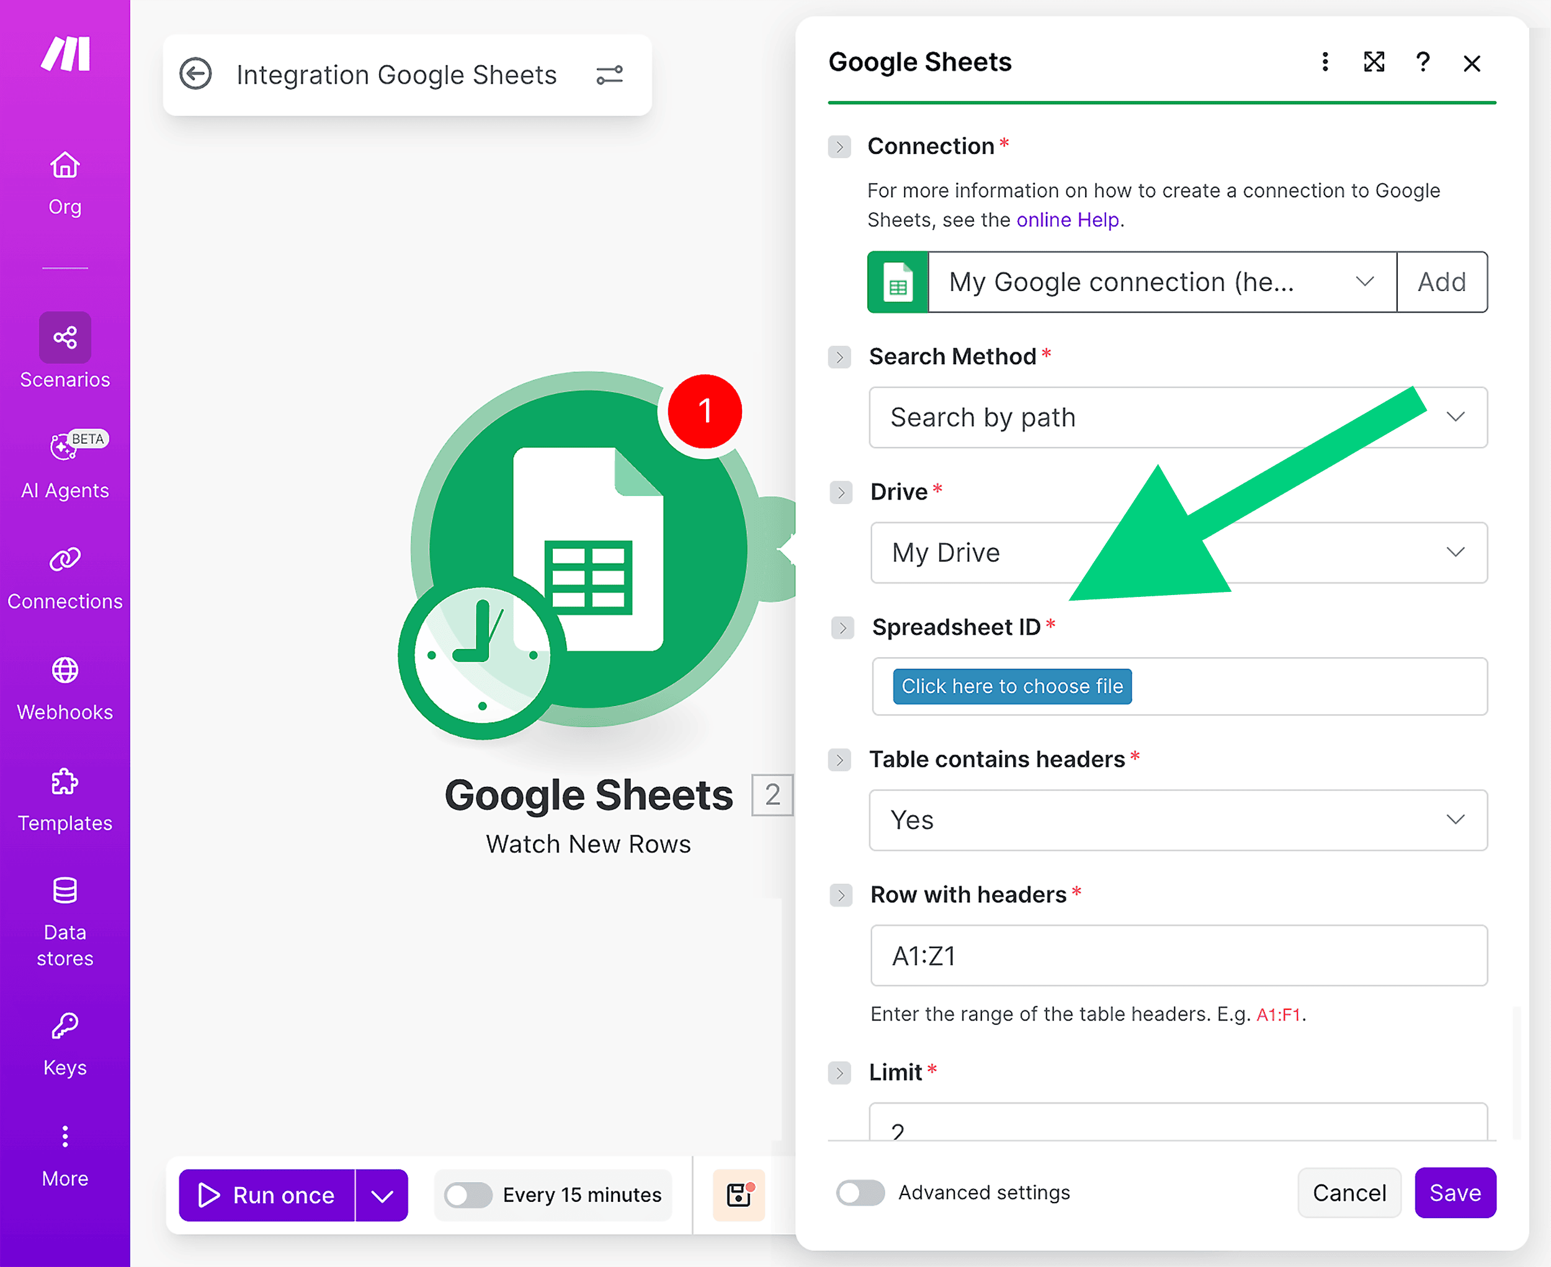Enable the Every 15 minutes schedule toggle
This screenshot has width=1551, height=1267.
point(468,1195)
